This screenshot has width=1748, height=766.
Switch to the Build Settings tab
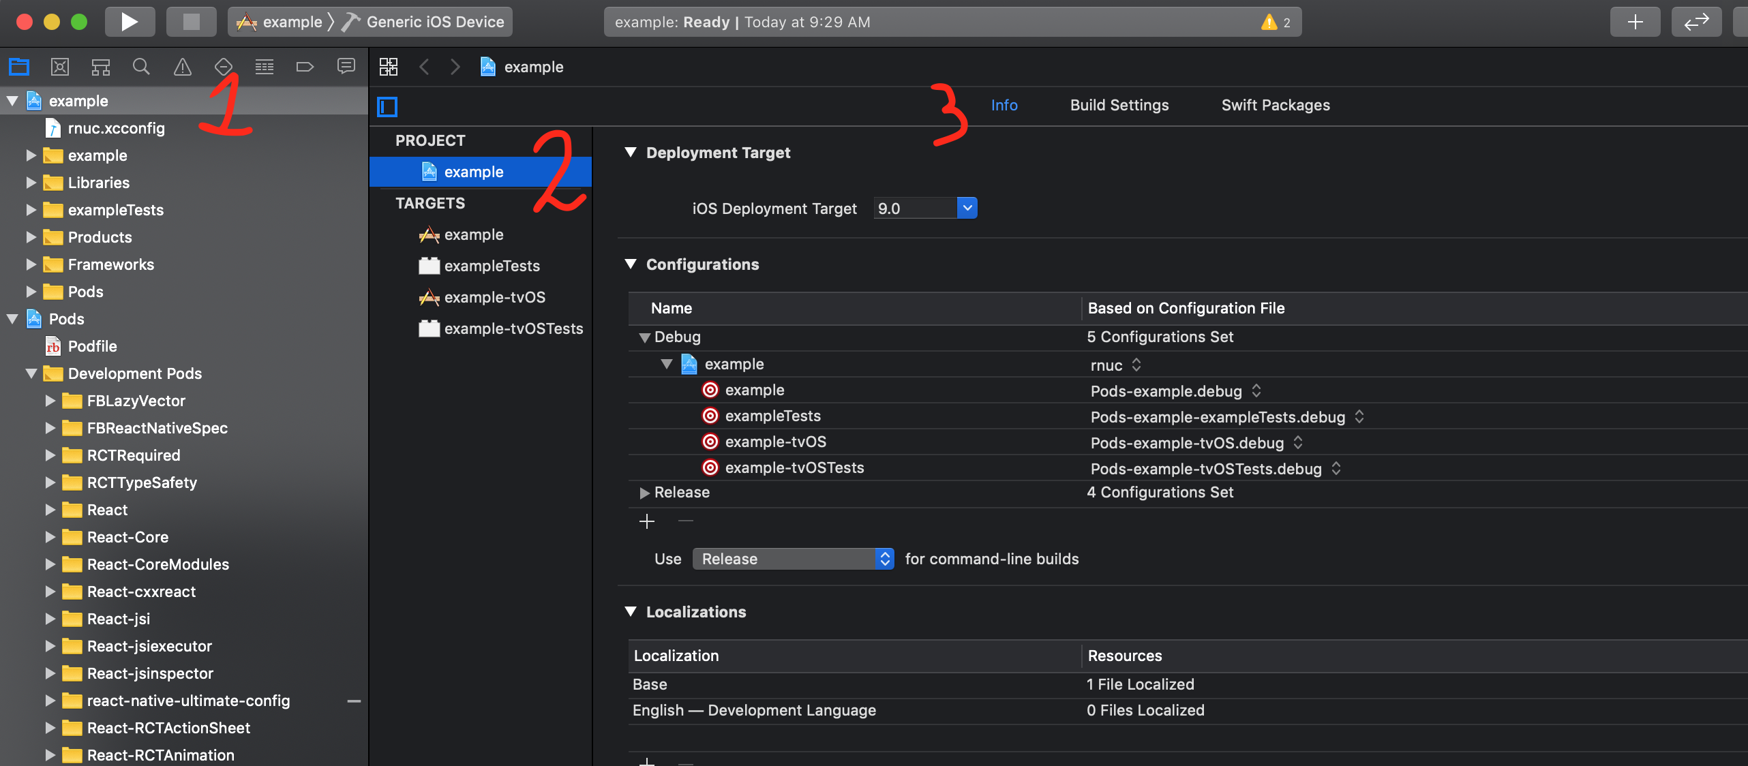point(1119,105)
